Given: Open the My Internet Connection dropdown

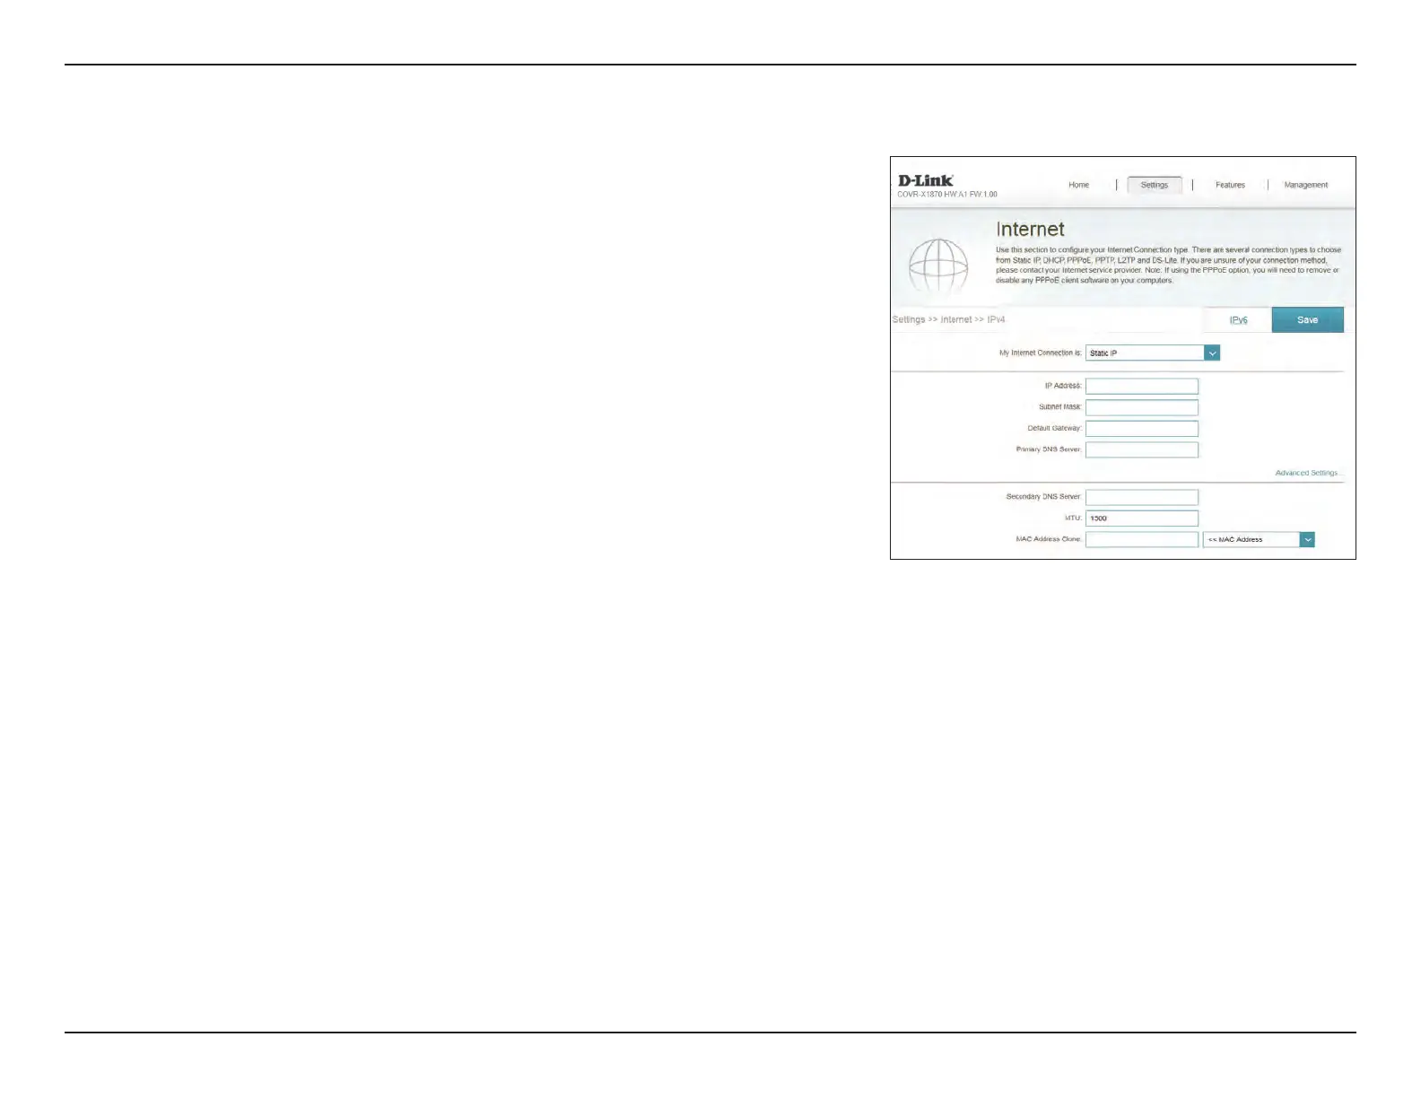Looking at the screenshot, I should coord(1152,353).
